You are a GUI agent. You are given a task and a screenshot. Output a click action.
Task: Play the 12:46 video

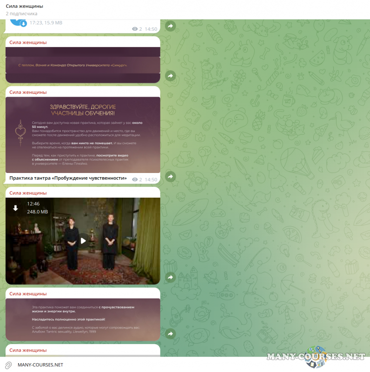83,240
